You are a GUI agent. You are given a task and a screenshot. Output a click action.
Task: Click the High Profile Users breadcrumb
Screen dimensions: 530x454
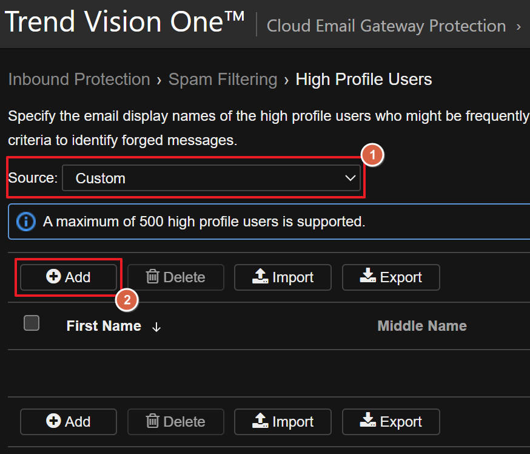364,80
